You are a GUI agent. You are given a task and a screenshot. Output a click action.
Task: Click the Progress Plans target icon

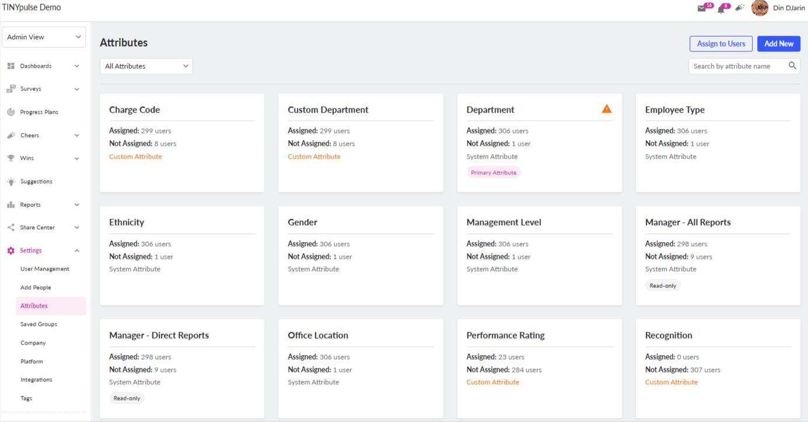tap(11, 112)
